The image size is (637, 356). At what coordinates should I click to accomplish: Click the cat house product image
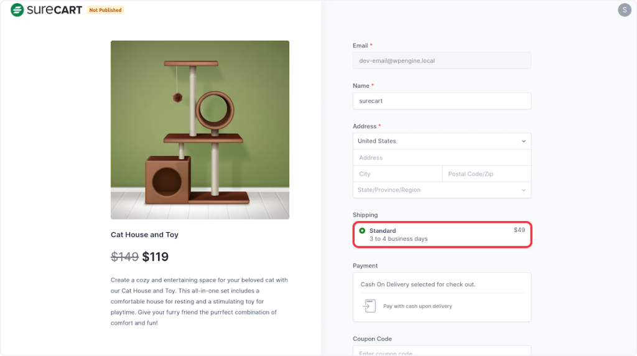click(x=200, y=129)
